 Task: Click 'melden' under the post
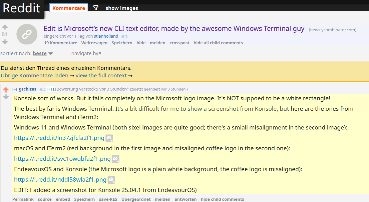pyautogui.click(x=157, y=43)
